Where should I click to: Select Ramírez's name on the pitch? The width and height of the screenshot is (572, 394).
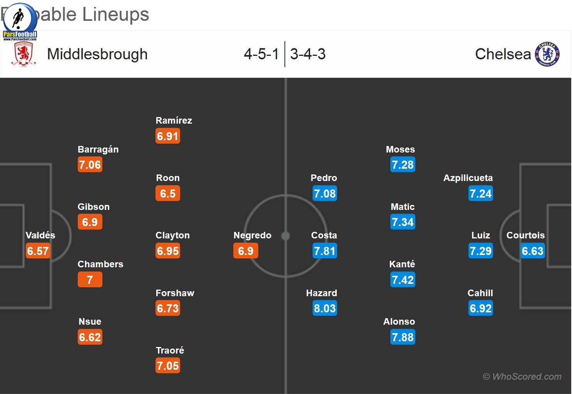point(174,121)
